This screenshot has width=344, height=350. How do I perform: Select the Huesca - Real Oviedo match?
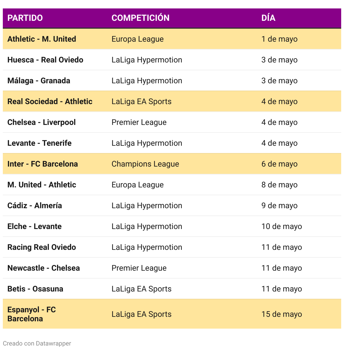45,60
